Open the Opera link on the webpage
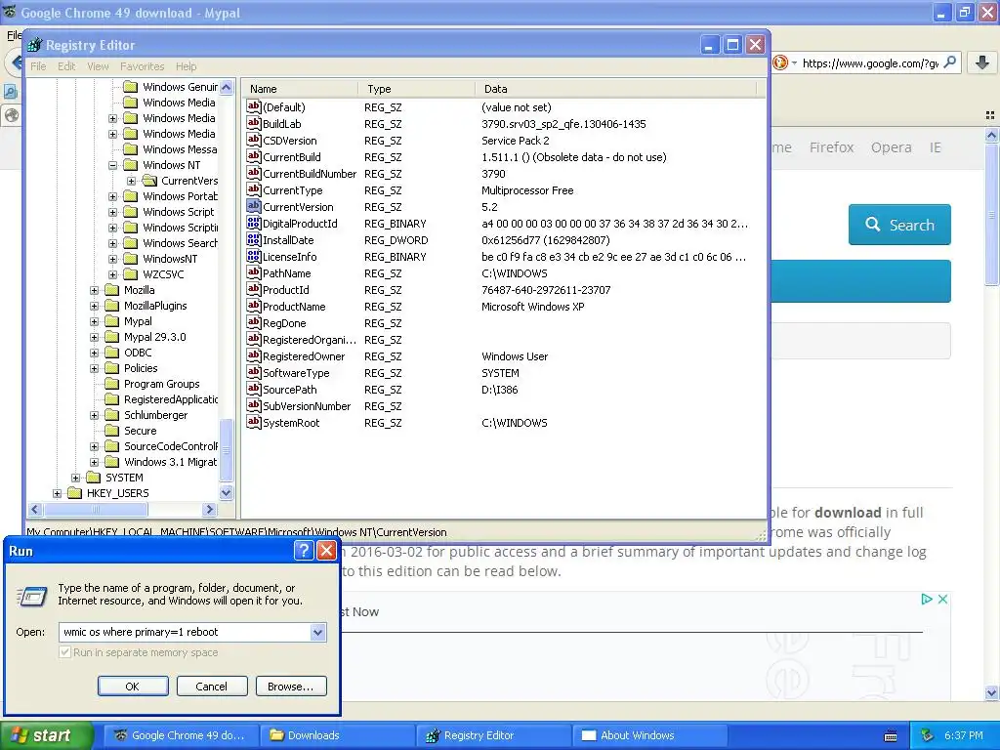 (x=891, y=147)
